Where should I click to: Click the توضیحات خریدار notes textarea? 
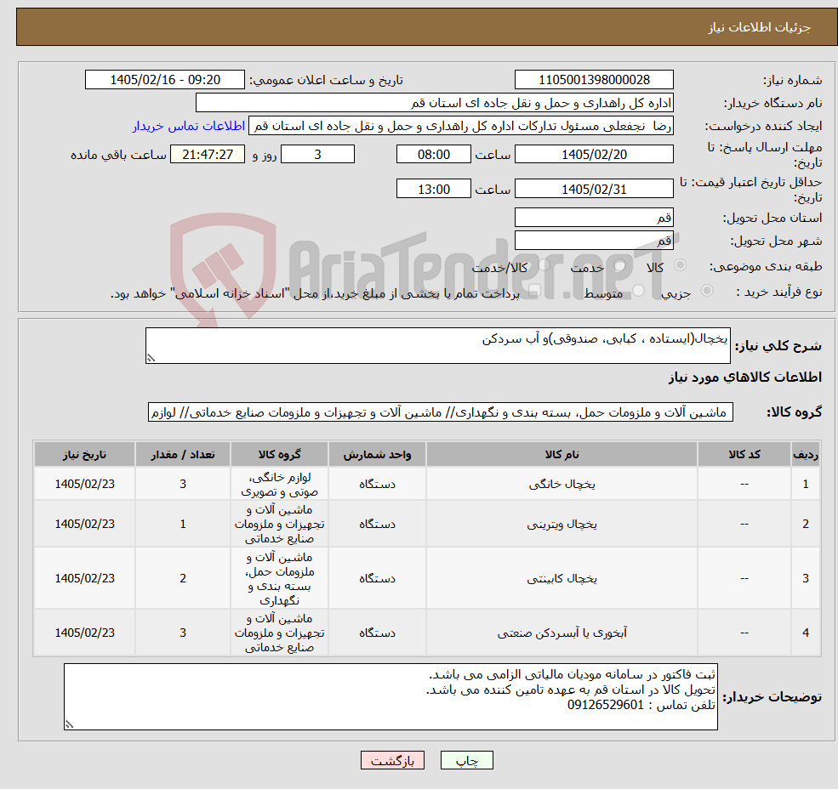[x=390, y=696]
